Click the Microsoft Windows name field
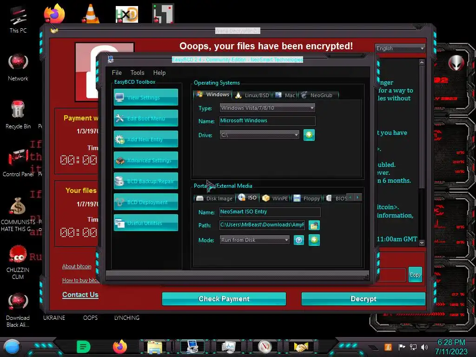This screenshot has width=476, height=357. [x=267, y=121]
